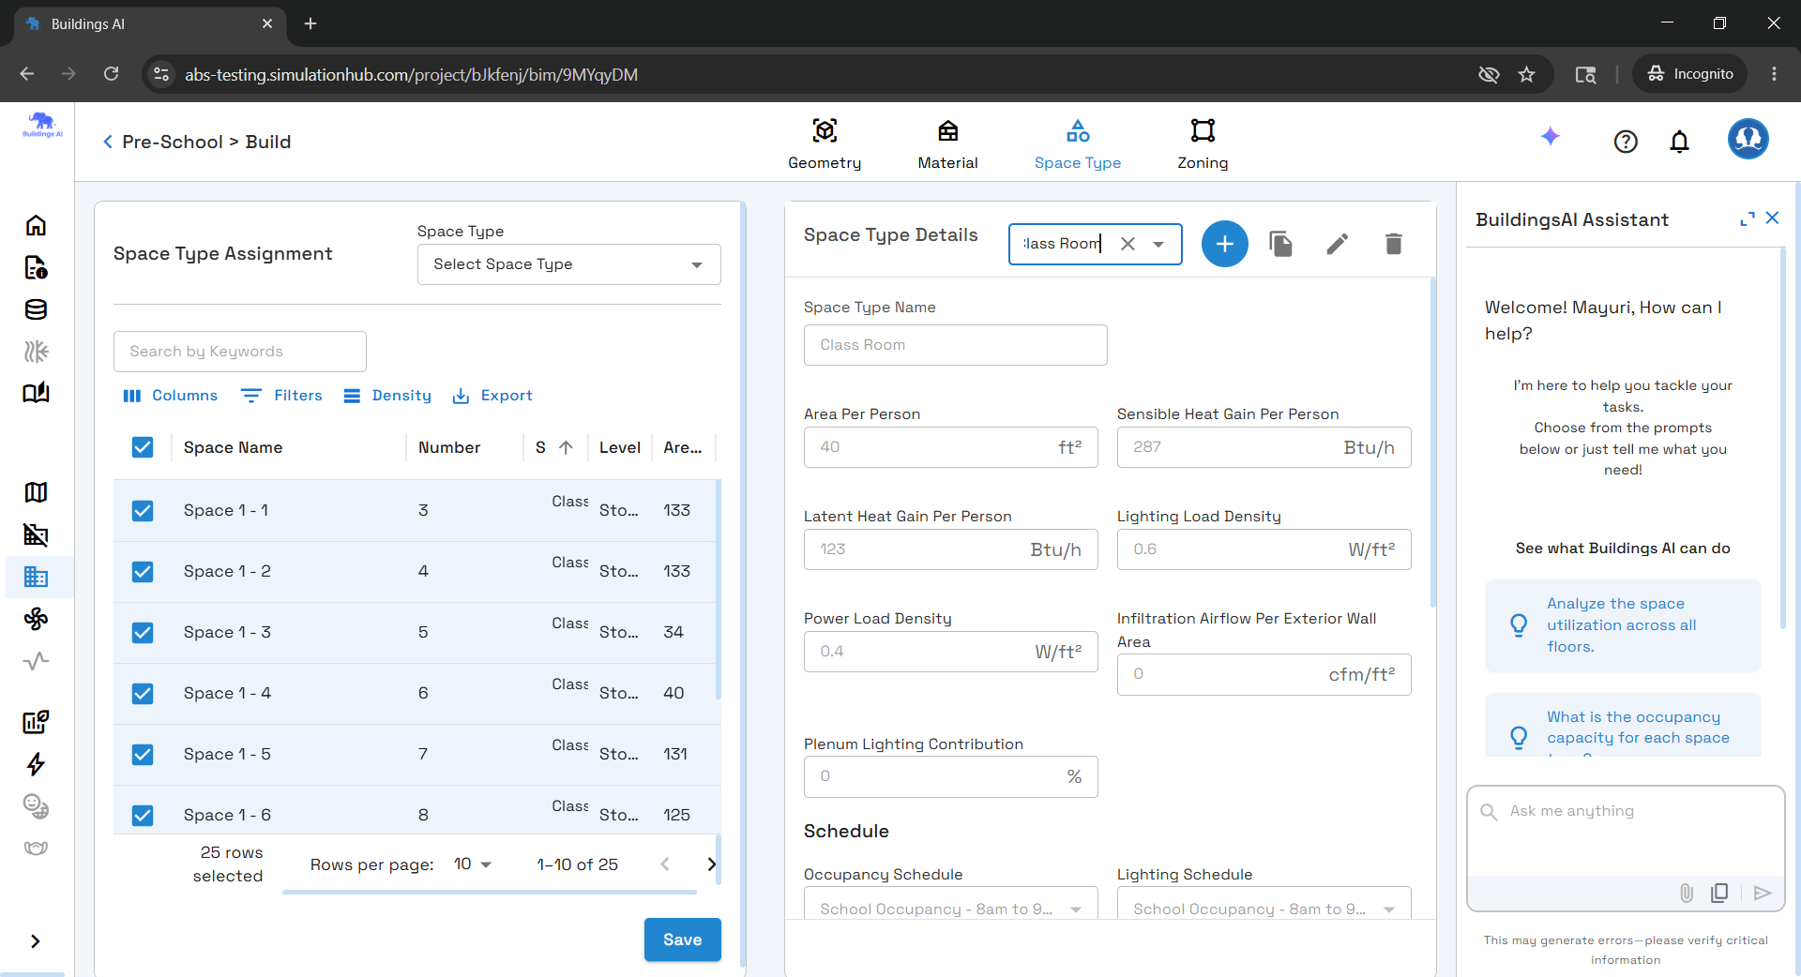Open the AI sparkle assistant icon
The width and height of the screenshot is (1801, 977).
1551,137
